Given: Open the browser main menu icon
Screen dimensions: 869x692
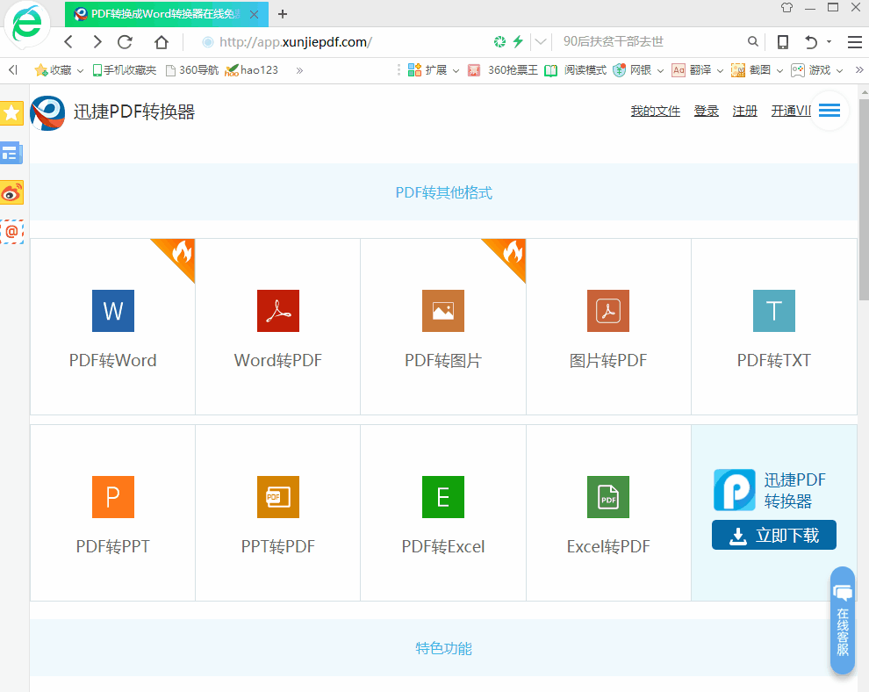Looking at the screenshot, I should click(x=855, y=42).
